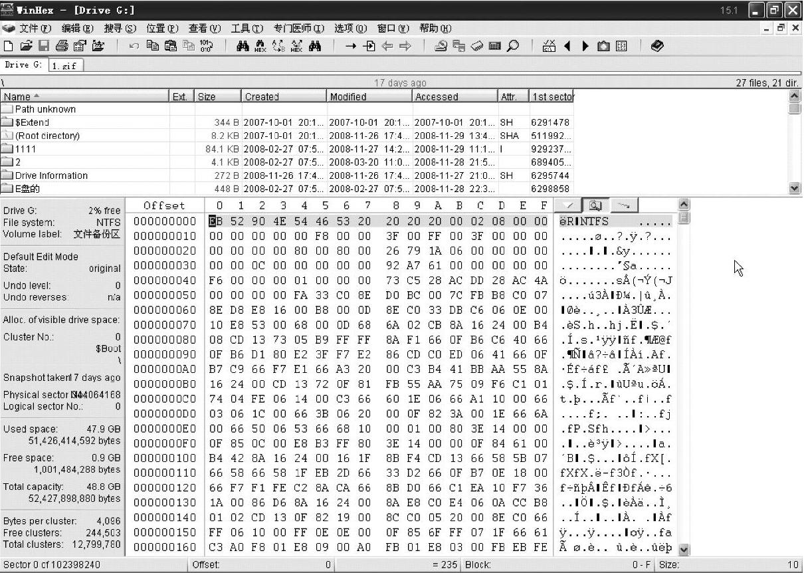
Task: Sort by the Size column header
Action: (x=218, y=96)
